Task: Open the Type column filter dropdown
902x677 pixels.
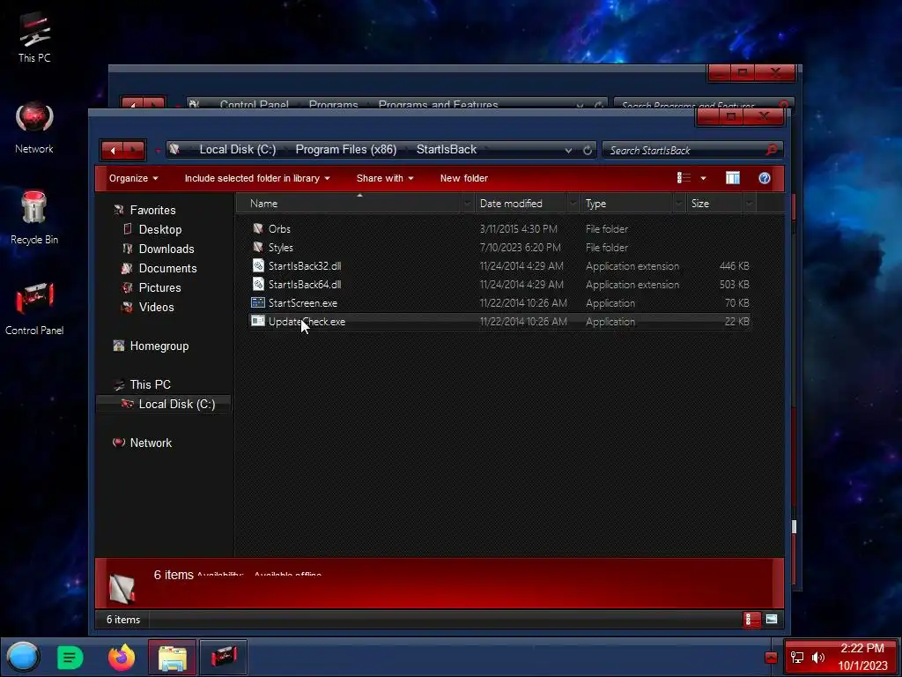Action: click(x=679, y=204)
